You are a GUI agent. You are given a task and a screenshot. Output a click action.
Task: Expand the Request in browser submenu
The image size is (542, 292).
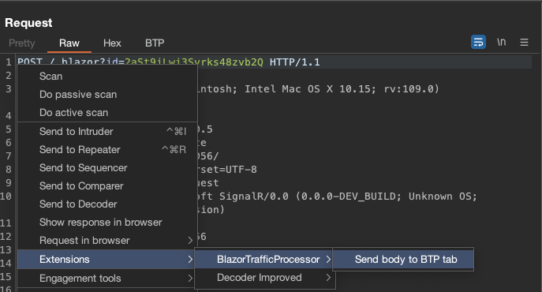[107, 241]
